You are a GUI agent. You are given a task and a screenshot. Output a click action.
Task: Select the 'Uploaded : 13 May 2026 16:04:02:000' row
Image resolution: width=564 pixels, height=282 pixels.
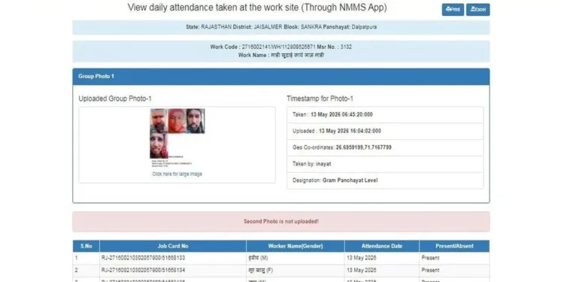click(x=385, y=132)
